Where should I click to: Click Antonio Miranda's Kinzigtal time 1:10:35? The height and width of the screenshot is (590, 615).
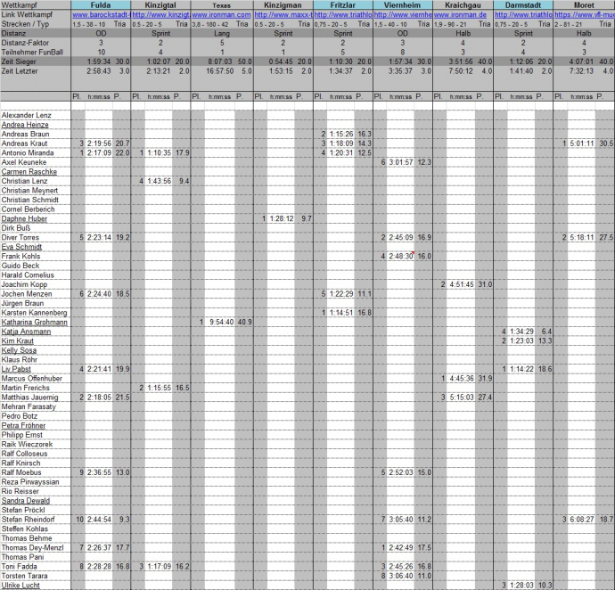[160, 153]
